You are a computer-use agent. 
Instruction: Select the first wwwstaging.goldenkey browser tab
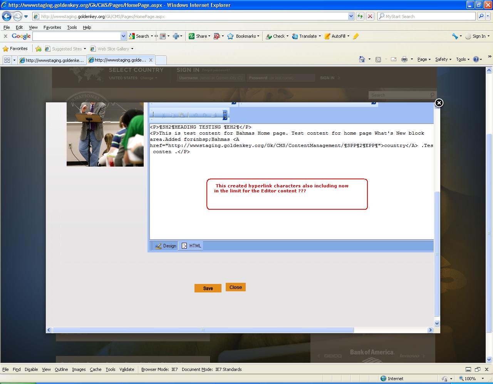(x=52, y=60)
